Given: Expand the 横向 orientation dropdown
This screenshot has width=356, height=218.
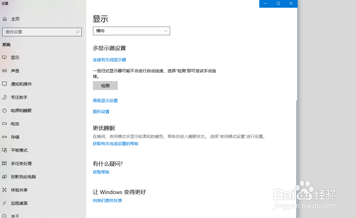Looking at the screenshot, I should (132, 31).
